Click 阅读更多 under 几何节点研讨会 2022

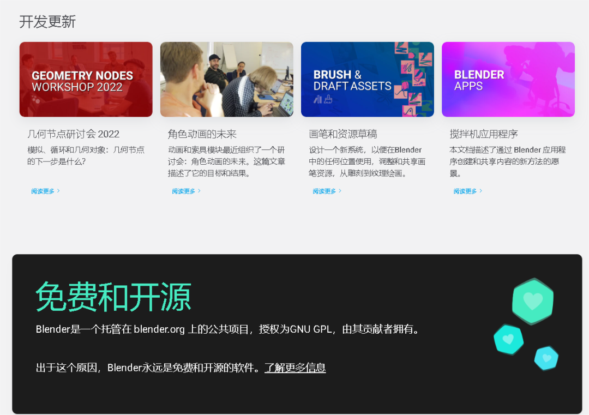click(x=45, y=191)
